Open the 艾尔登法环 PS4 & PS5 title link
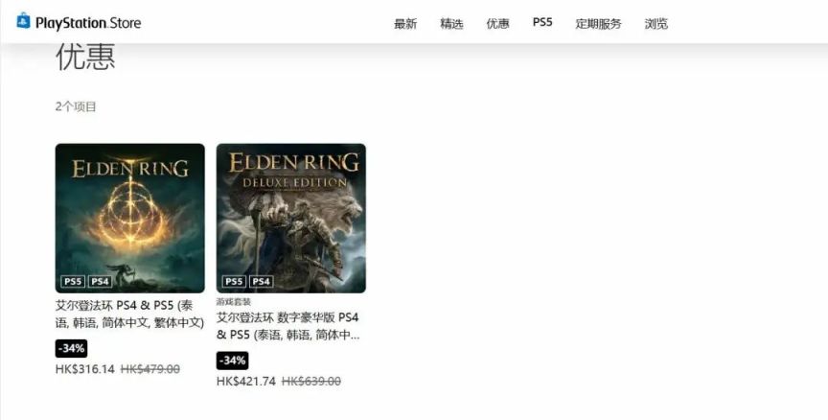This screenshot has height=420, width=828. pos(129,314)
